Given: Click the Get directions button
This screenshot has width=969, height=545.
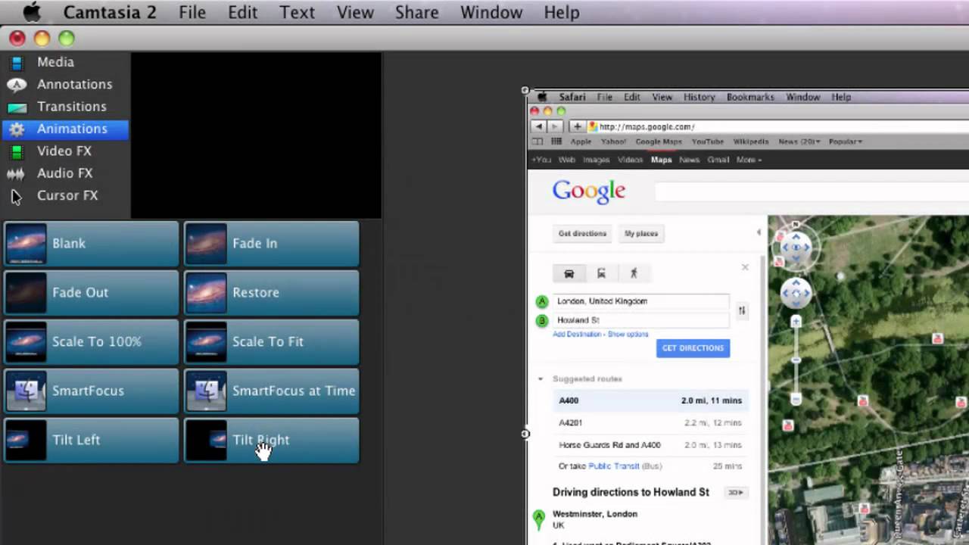Looking at the screenshot, I should pos(582,234).
